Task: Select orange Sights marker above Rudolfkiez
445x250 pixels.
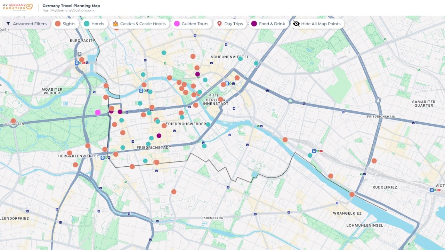Action: point(374,161)
